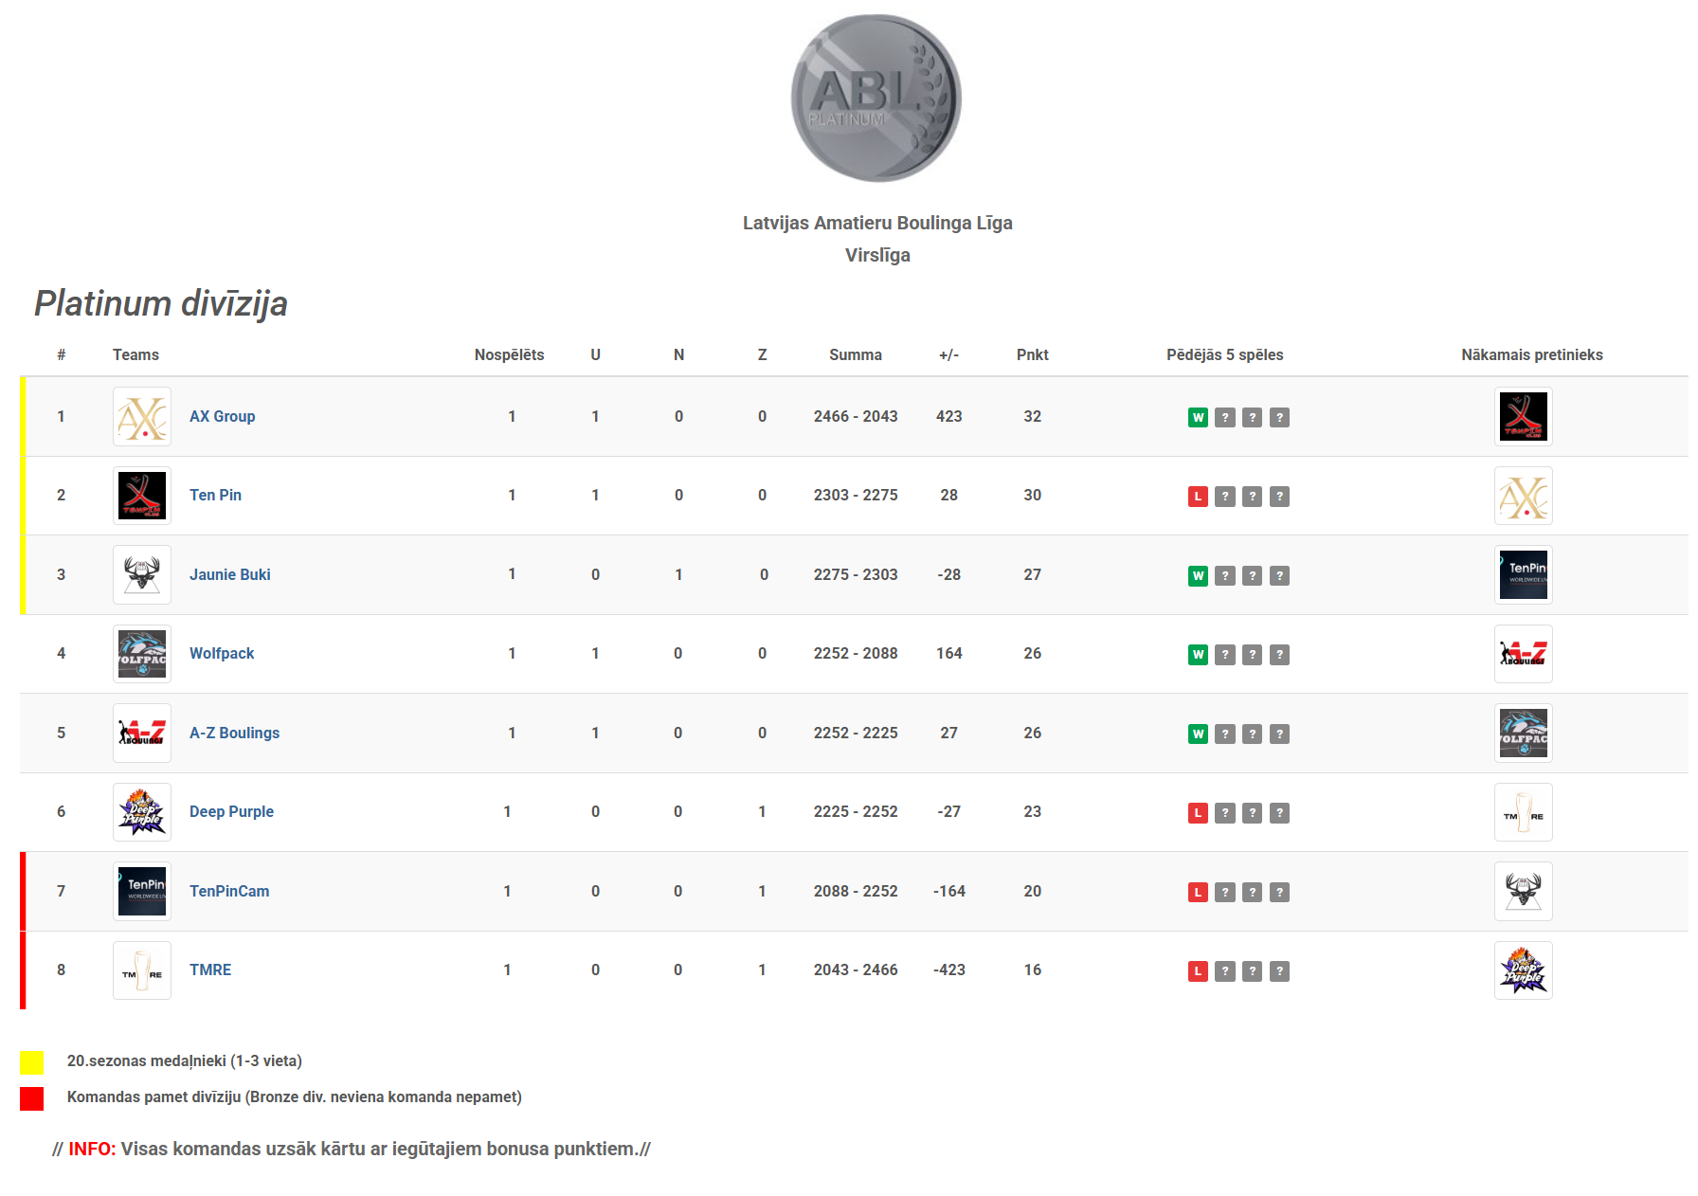This screenshot has height=1196, width=1698.
Task: Click the yellow medalists legend swatch
Action: click(32, 1062)
